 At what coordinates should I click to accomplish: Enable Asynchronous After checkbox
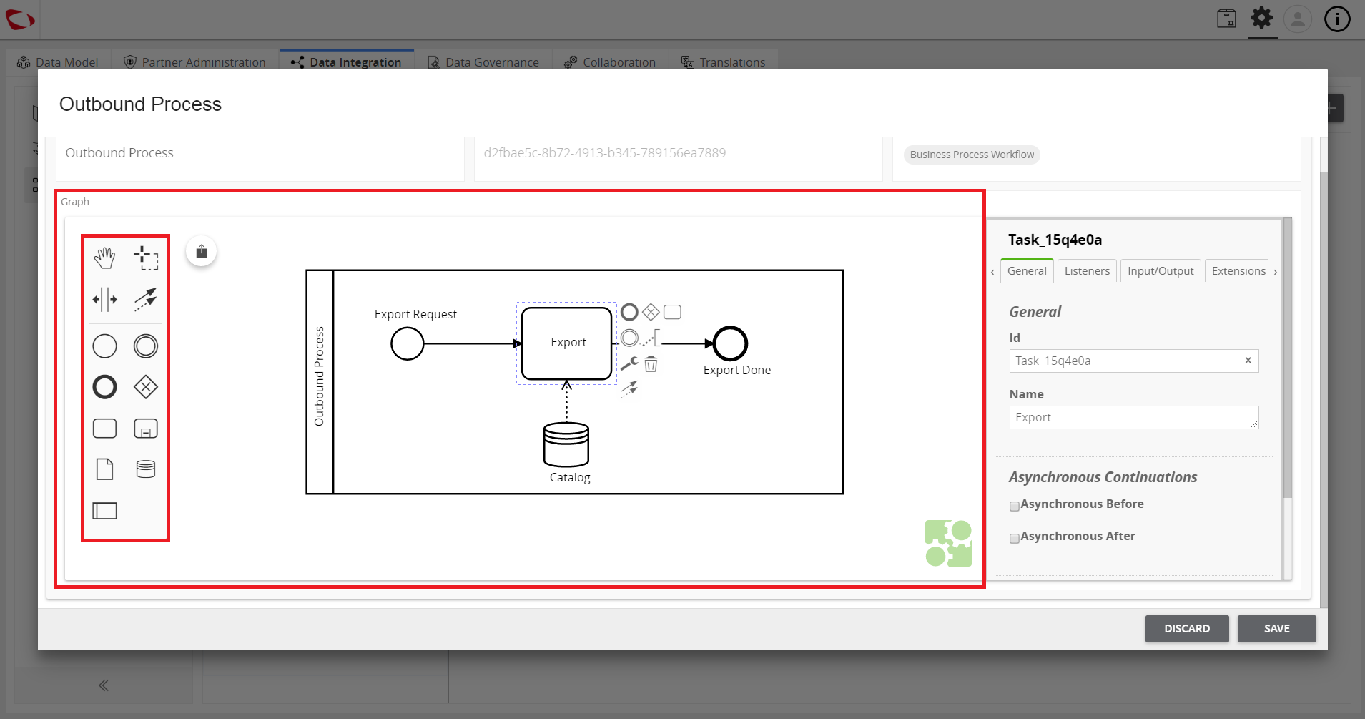tap(1014, 539)
